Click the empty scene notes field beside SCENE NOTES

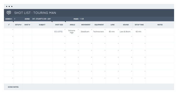point(98,87)
